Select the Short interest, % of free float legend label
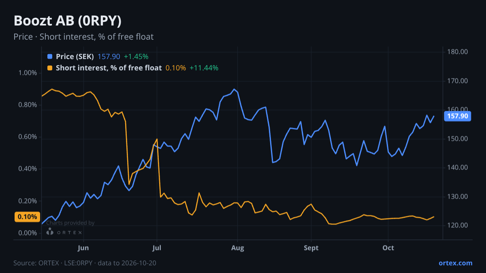Image resolution: width=486 pixels, height=273 pixels. 109,68
